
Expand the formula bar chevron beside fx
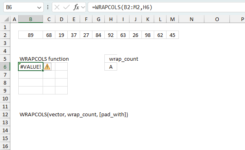83,7
